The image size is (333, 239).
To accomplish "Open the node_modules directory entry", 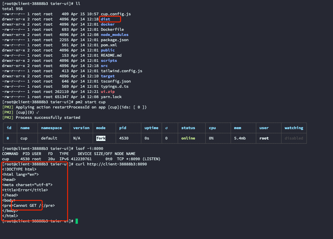I will tap(114, 35).
